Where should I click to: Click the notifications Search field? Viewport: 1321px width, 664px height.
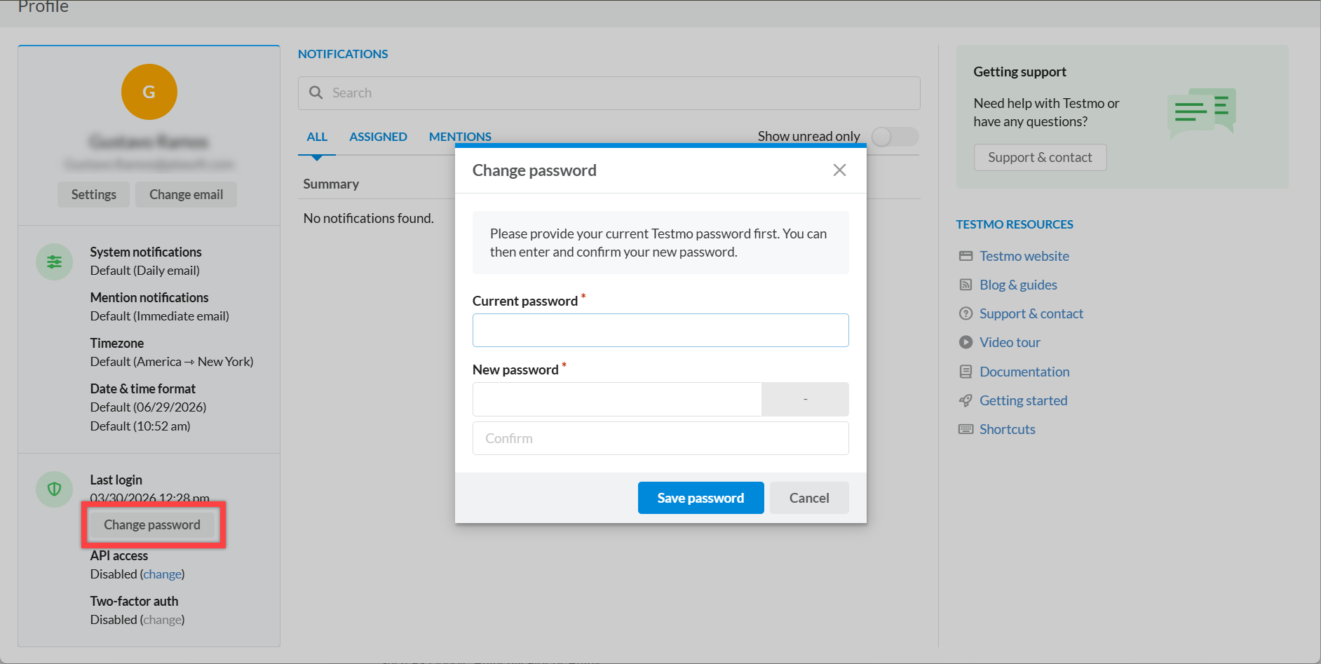(609, 93)
